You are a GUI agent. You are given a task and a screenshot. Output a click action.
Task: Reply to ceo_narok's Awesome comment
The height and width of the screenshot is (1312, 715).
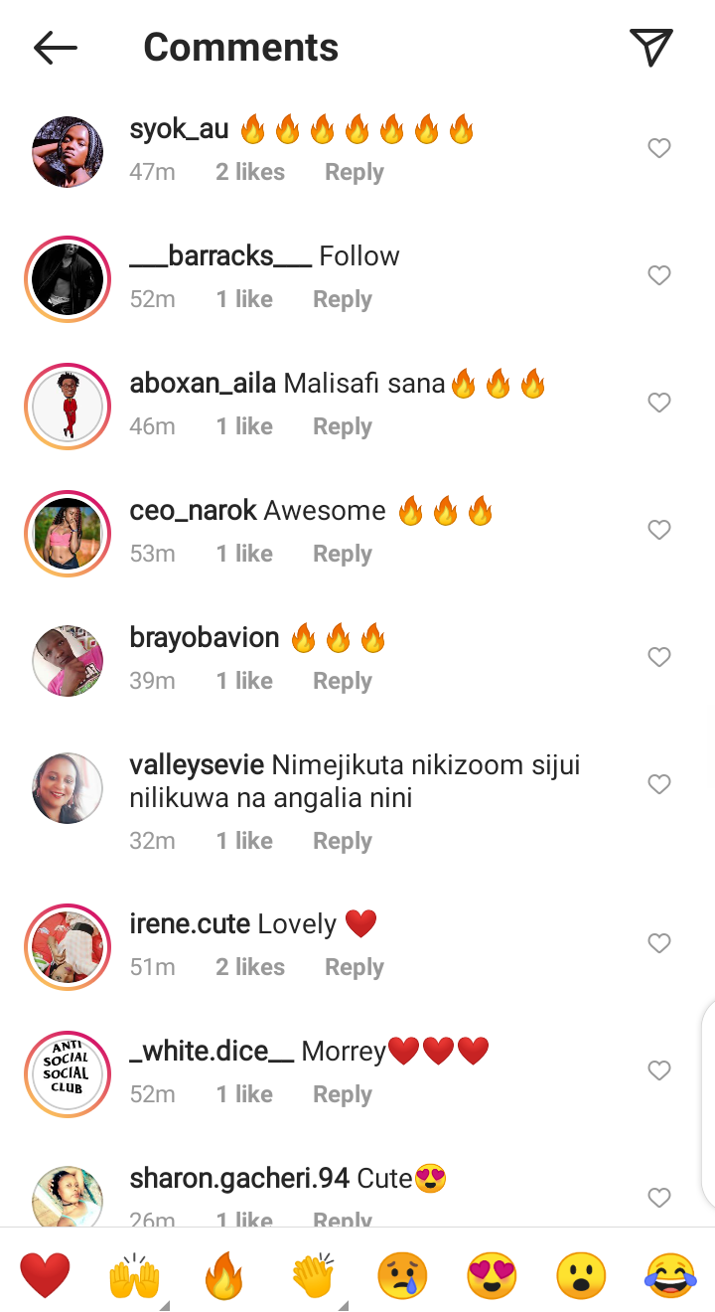click(343, 554)
